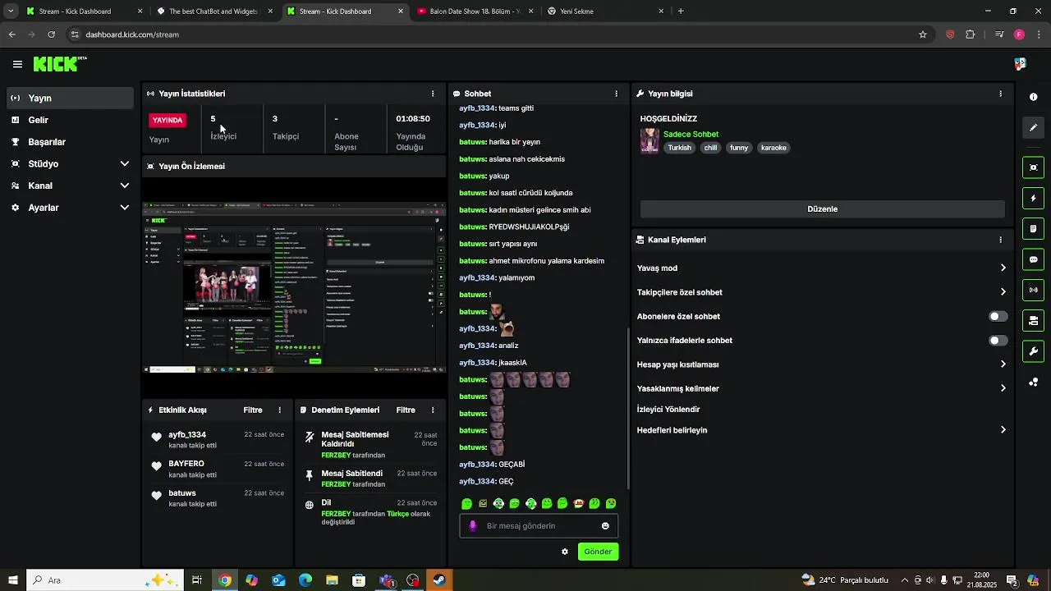The width and height of the screenshot is (1051, 591).
Task: Open Yavaş mod settings arrow
Action: (x=1003, y=268)
